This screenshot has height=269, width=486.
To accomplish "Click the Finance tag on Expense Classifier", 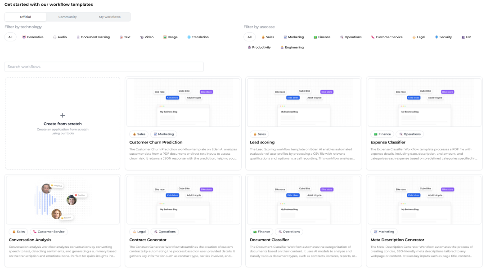I will (382, 134).
